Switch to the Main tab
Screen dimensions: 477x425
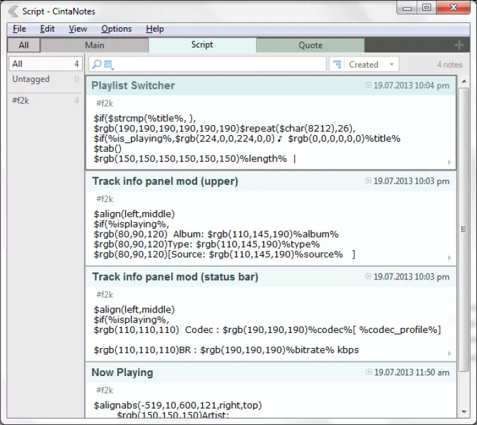pos(94,45)
